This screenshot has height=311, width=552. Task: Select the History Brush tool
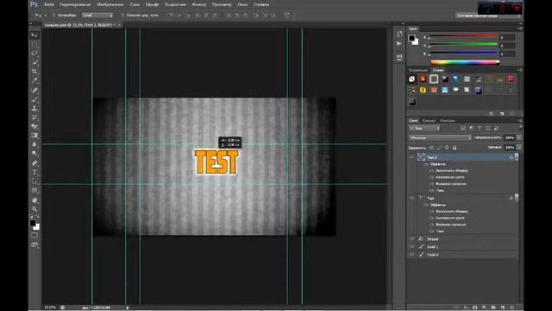tap(34, 117)
